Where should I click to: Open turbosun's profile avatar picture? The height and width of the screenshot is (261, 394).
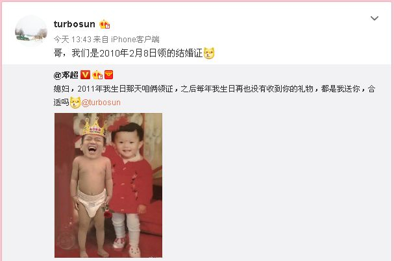(x=31, y=31)
